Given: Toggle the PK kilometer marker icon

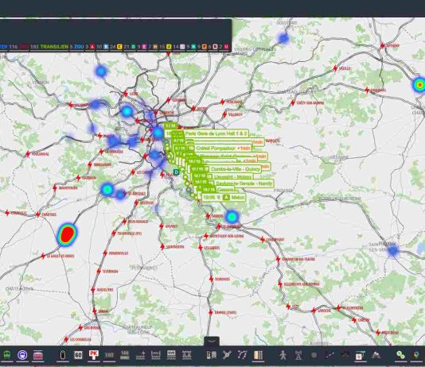Looking at the screenshot, I should pyautogui.click(x=93, y=355).
